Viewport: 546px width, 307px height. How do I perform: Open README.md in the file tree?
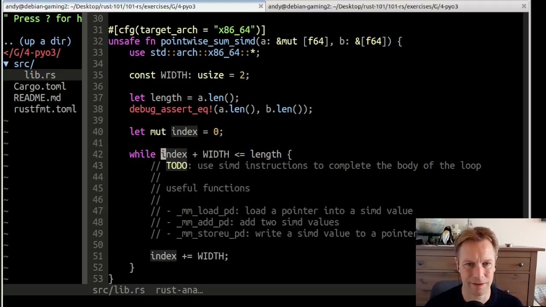coord(37,98)
